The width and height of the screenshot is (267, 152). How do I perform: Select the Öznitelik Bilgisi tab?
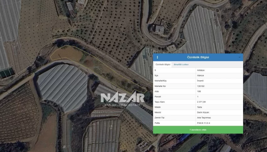pyautogui.click(x=163, y=64)
